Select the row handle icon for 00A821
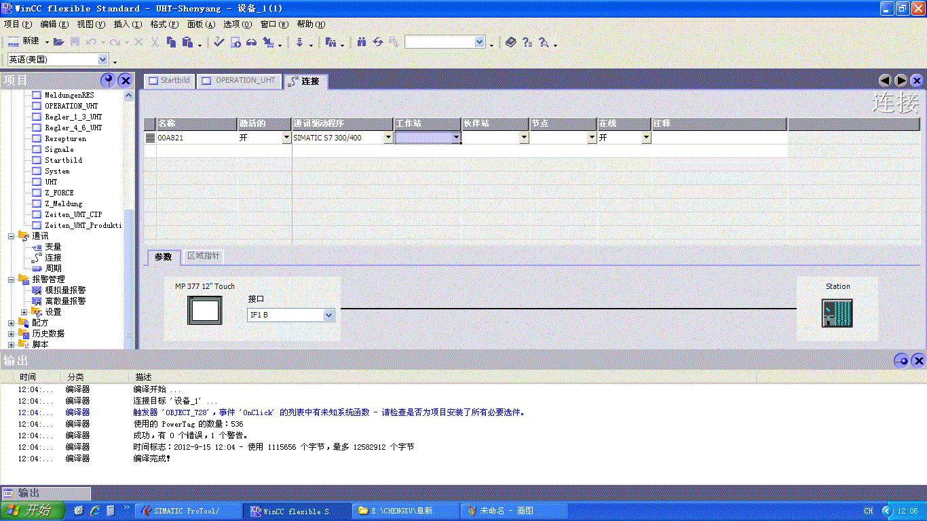927x521 pixels. coord(150,138)
